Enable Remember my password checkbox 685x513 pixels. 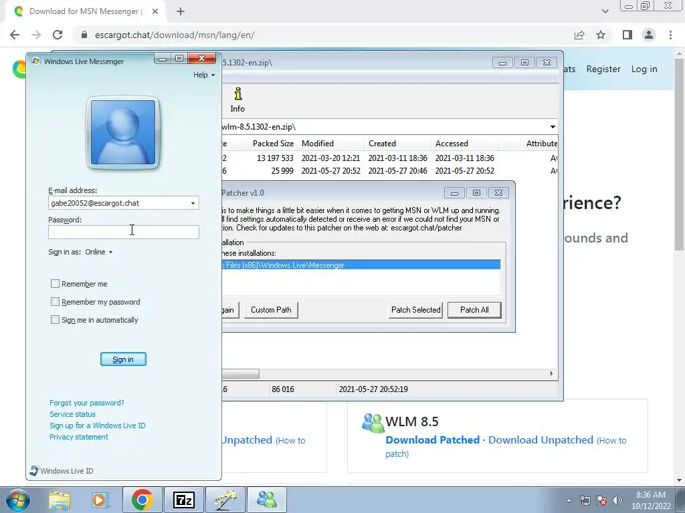(x=55, y=301)
